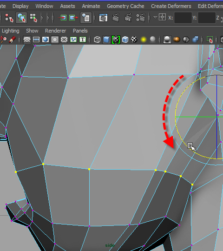Toggle the grid display icon

point(27,40)
